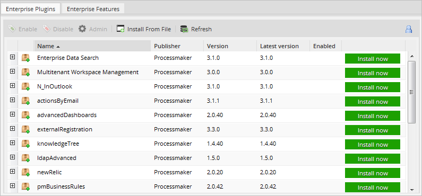Expand the Multitenant Workspace Management row
The height and width of the screenshot is (196, 422).
click(x=12, y=71)
